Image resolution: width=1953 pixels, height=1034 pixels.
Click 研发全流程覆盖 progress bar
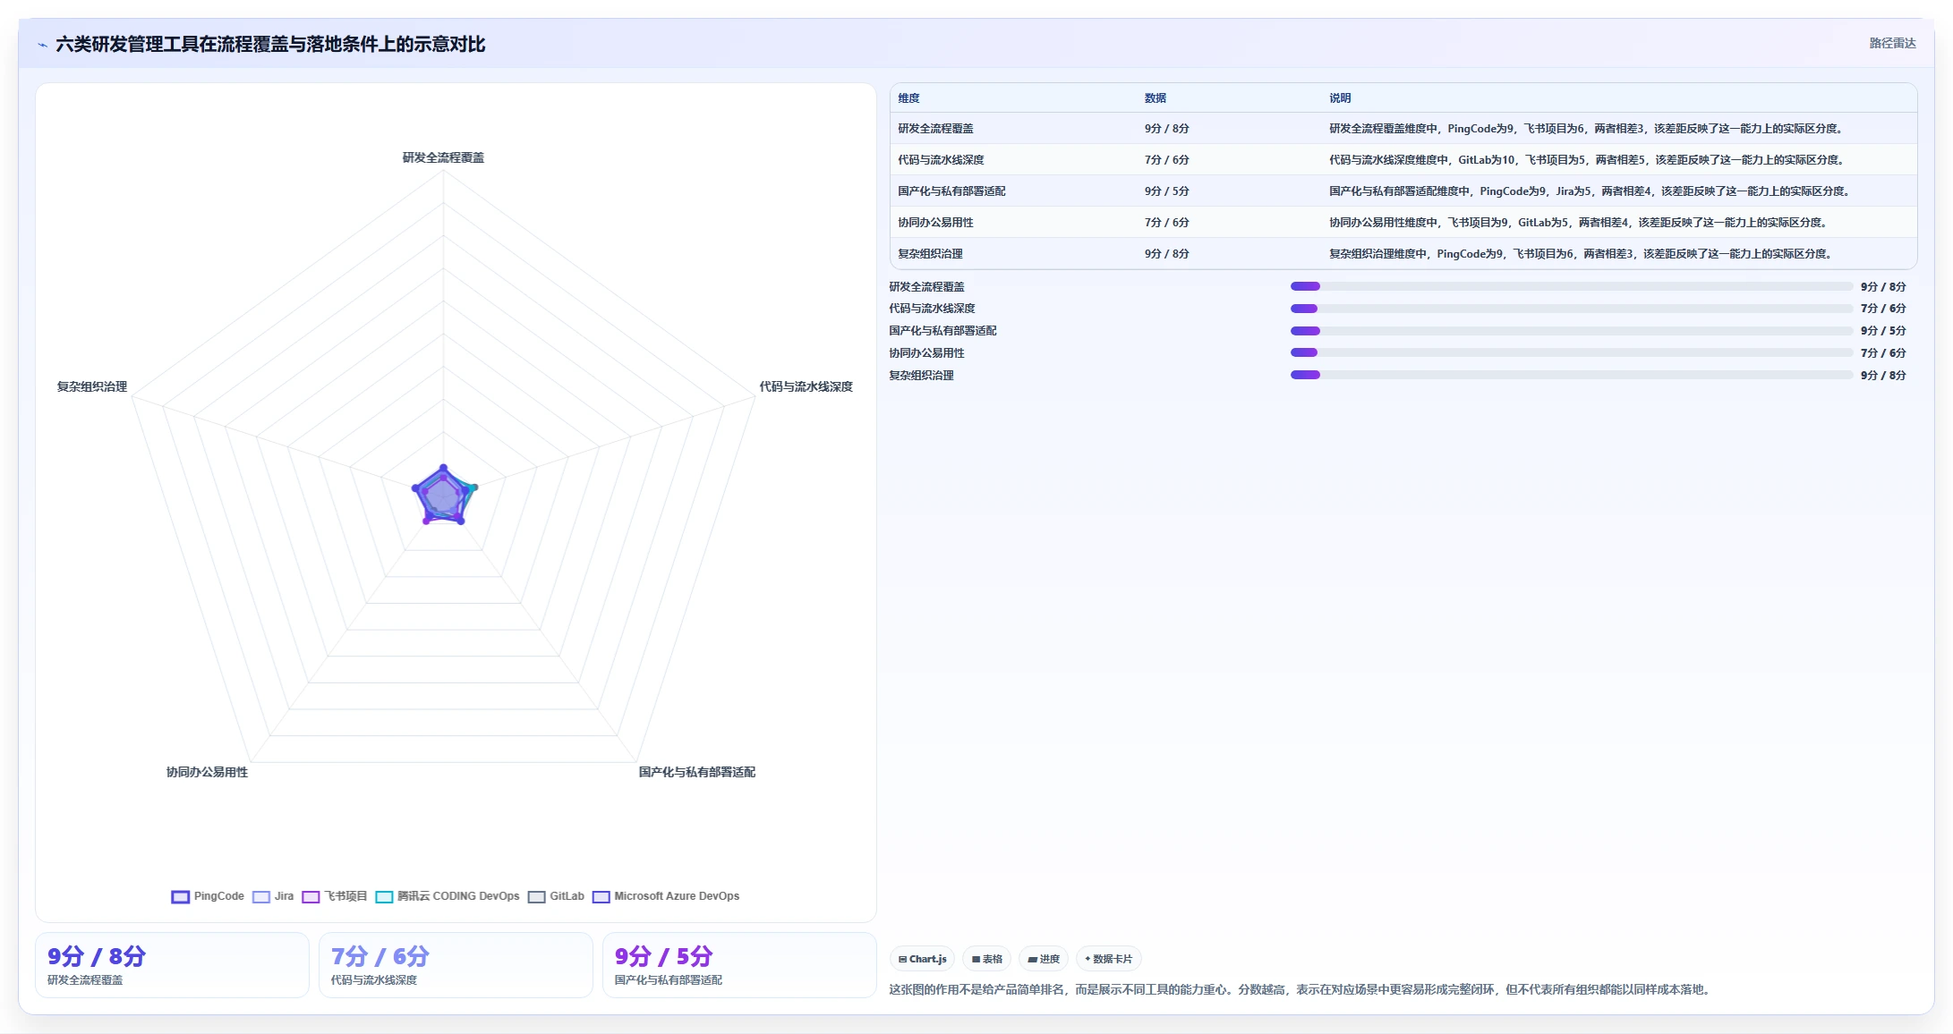[x=1571, y=286]
